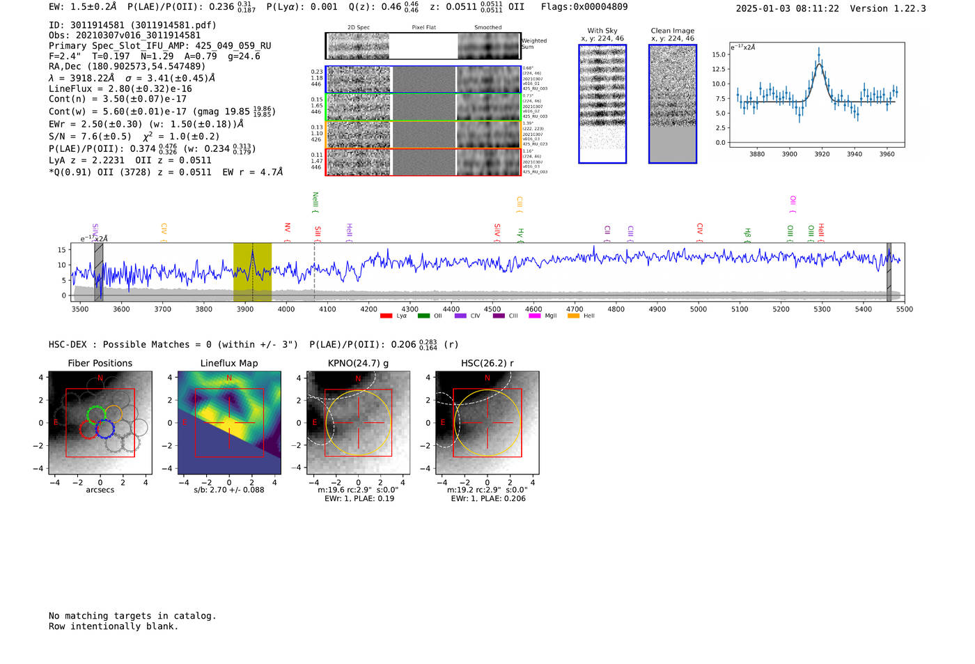The height and width of the screenshot is (664, 975).
Task: Click the LineFlux = 2.80(±0.32)e-16 value
Action: tap(120, 89)
